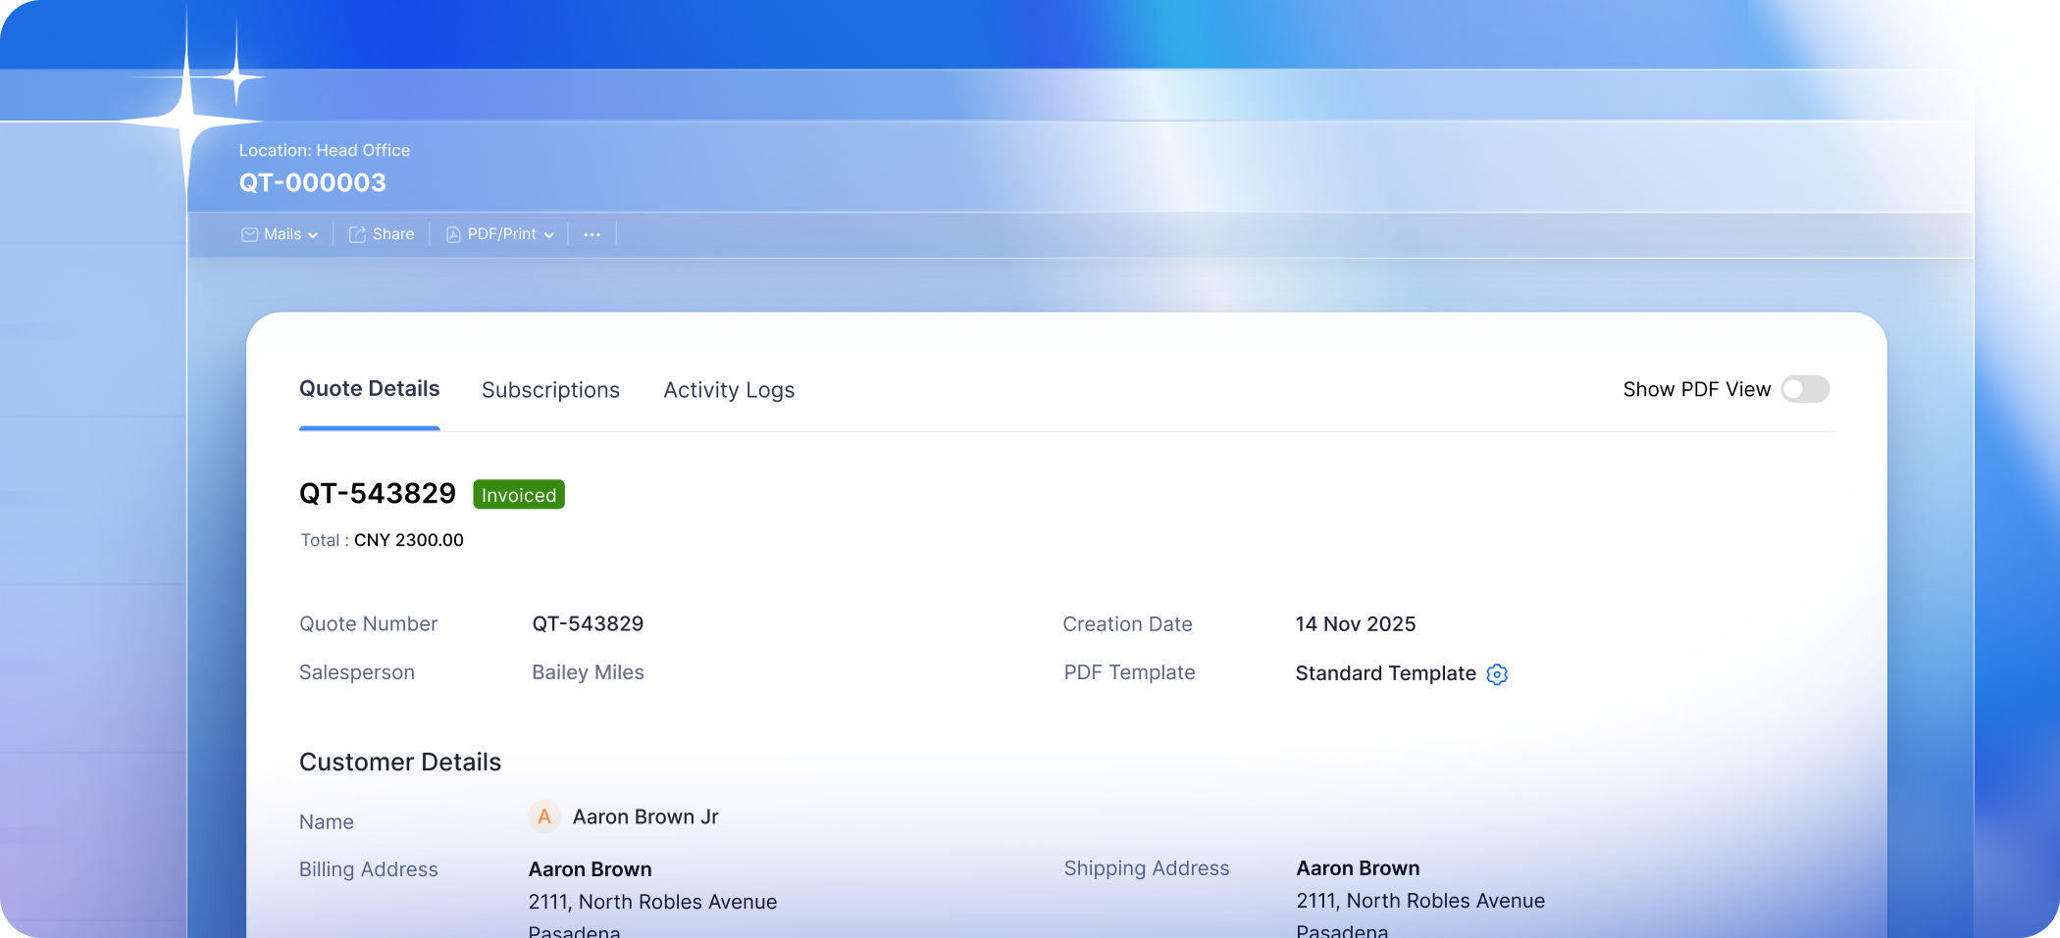Image resolution: width=2060 pixels, height=938 pixels.
Task: Switch to the Subscriptions tab
Action: click(550, 390)
